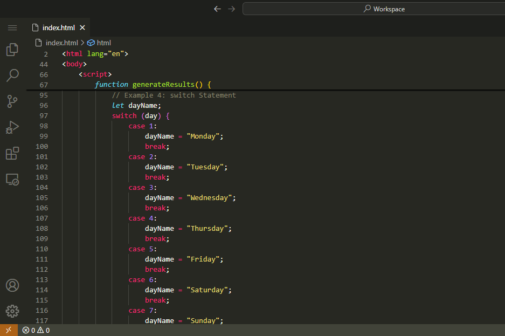Click the Go Back arrow
This screenshot has height=336, width=505.
[217, 9]
